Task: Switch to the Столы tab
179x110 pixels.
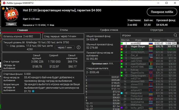Action: [x=64, y=30]
